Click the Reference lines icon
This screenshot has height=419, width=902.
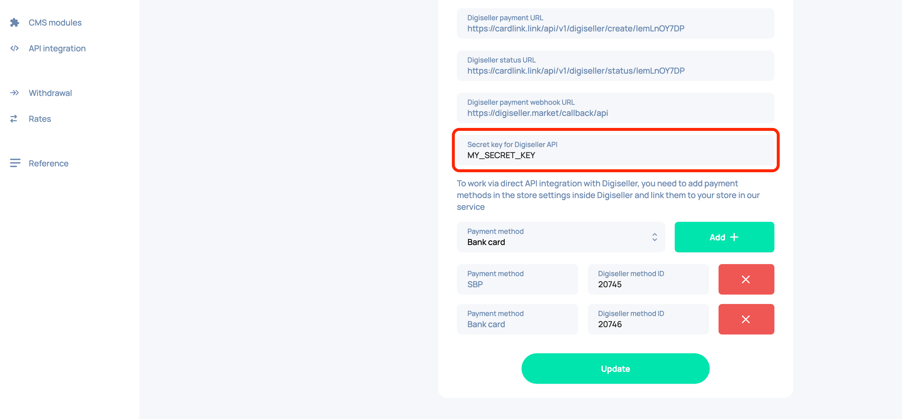click(15, 163)
